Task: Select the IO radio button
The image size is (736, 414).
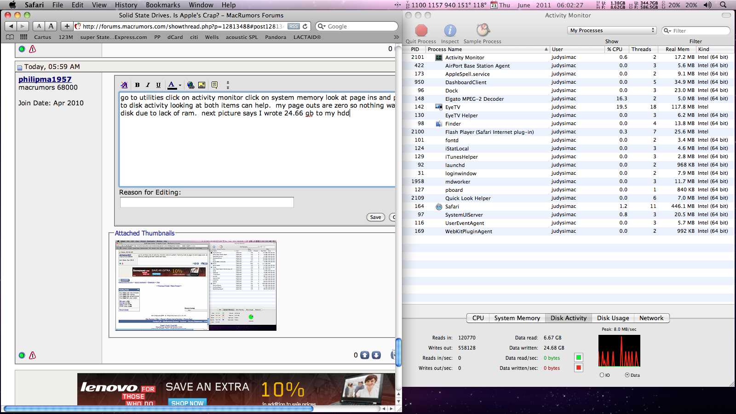Action: point(601,375)
